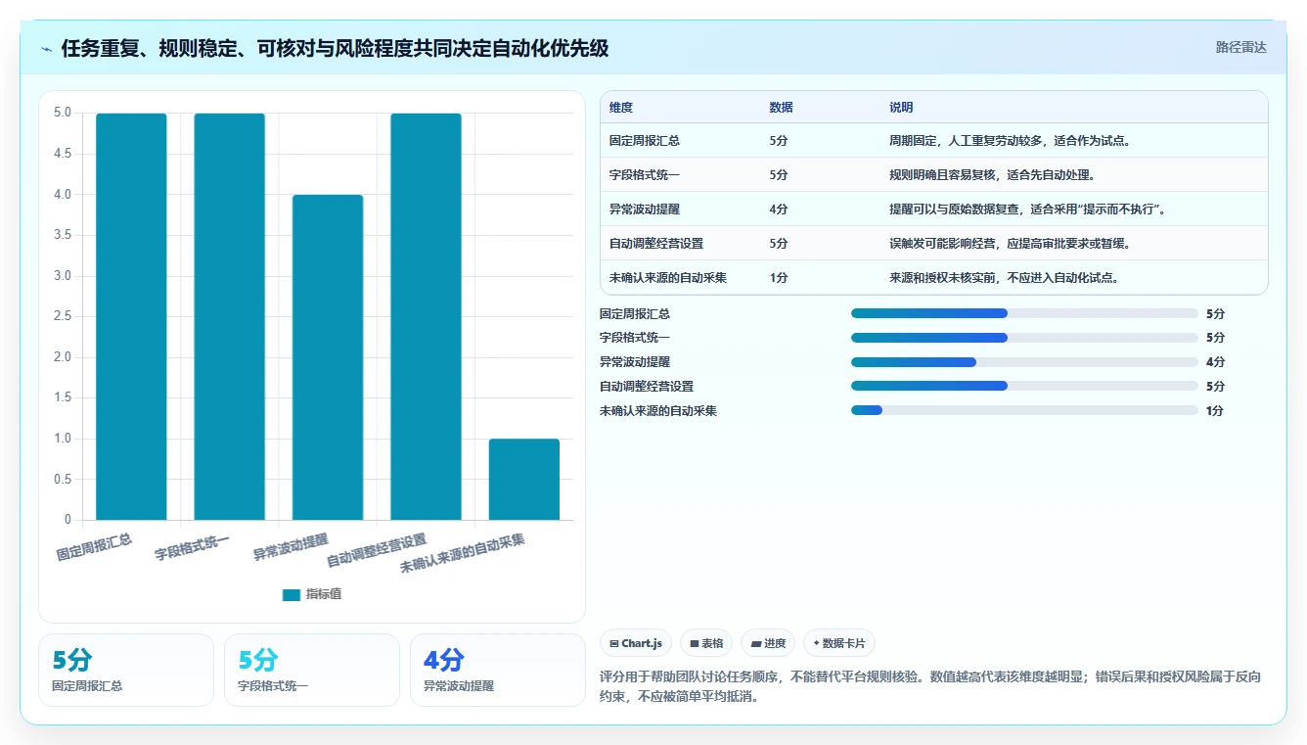Click the 固定周报汇总 x-axis label
The height and width of the screenshot is (745, 1307).
94,547
